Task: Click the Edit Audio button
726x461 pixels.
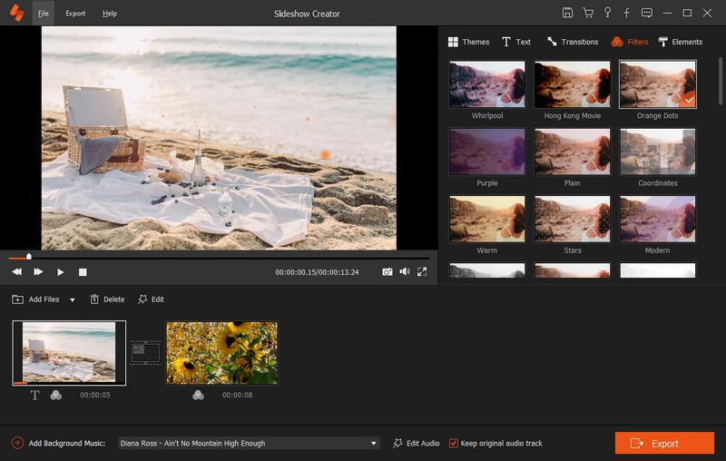Action: point(416,443)
